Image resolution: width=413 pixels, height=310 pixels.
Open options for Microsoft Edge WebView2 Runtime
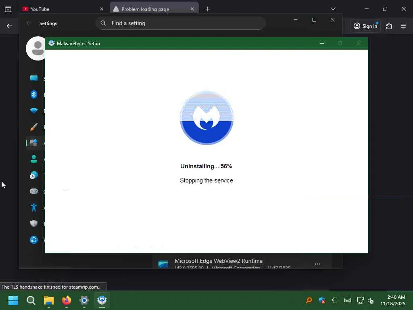coord(317,264)
